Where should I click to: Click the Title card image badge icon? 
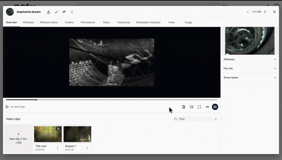pos(58,129)
